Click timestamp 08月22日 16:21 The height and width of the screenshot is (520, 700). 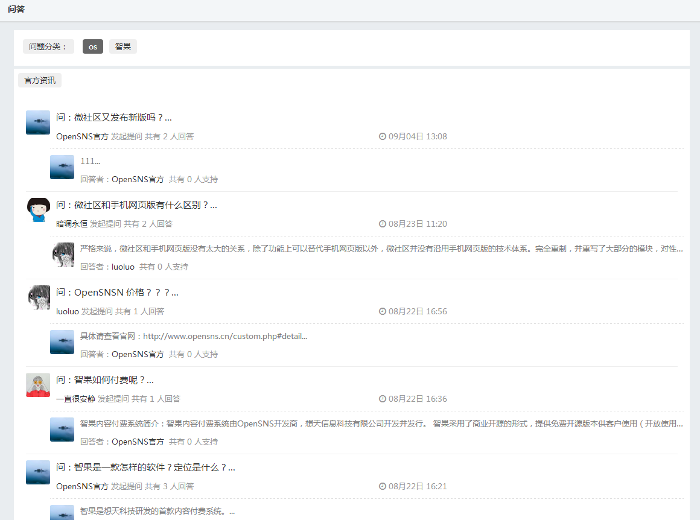pyautogui.click(x=418, y=486)
